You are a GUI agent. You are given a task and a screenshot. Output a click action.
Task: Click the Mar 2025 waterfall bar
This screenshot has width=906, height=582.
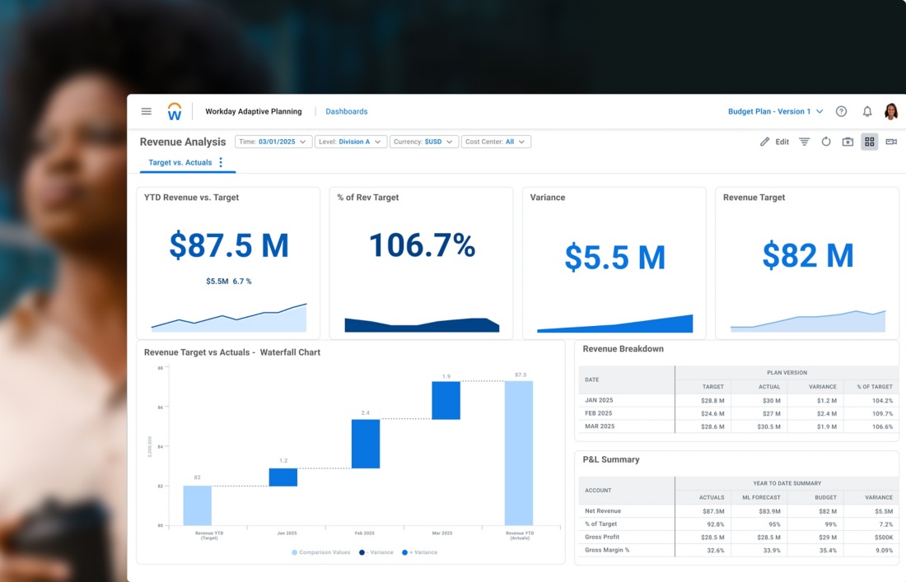point(446,400)
